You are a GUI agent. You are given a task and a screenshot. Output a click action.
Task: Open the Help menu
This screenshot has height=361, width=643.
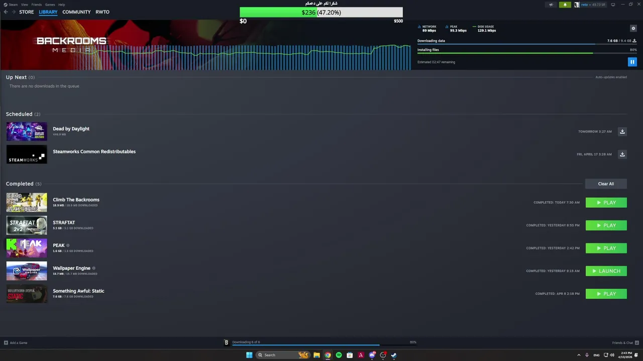61,5
